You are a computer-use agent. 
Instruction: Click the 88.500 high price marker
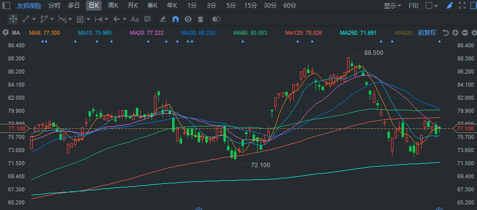tap(373, 53)
